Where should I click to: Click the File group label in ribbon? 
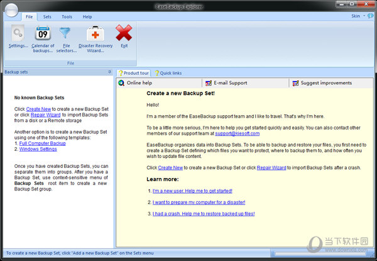point(70,63)
